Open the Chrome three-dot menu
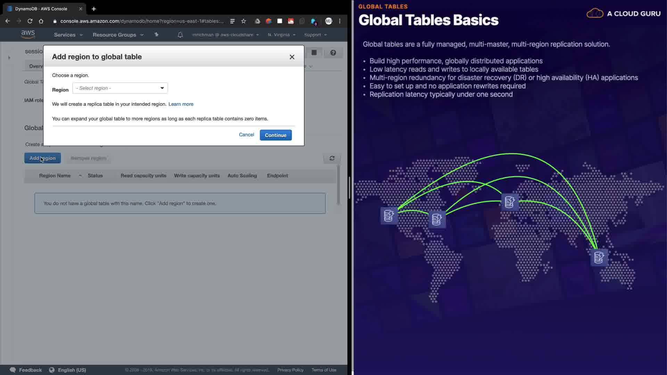The width and height of the screenshot is (667, 375). [340, 21]
